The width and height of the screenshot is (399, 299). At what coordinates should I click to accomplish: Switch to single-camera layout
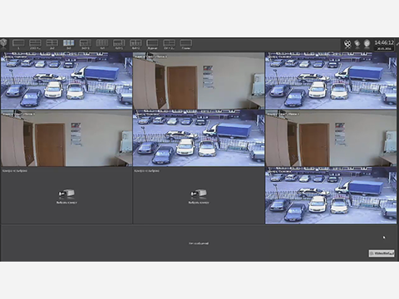pos(18,44)
